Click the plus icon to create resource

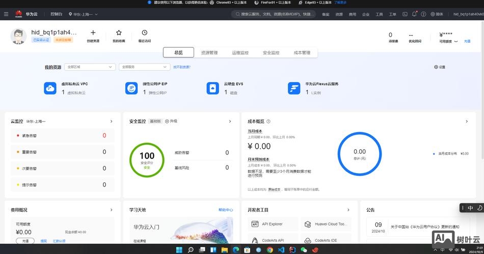[x=93, y=33]
